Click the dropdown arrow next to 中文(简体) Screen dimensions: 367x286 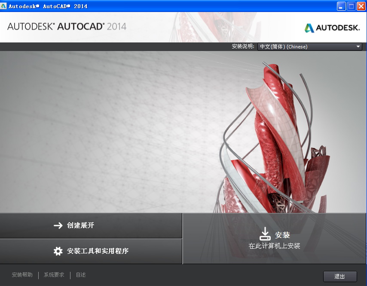[358, 46]
